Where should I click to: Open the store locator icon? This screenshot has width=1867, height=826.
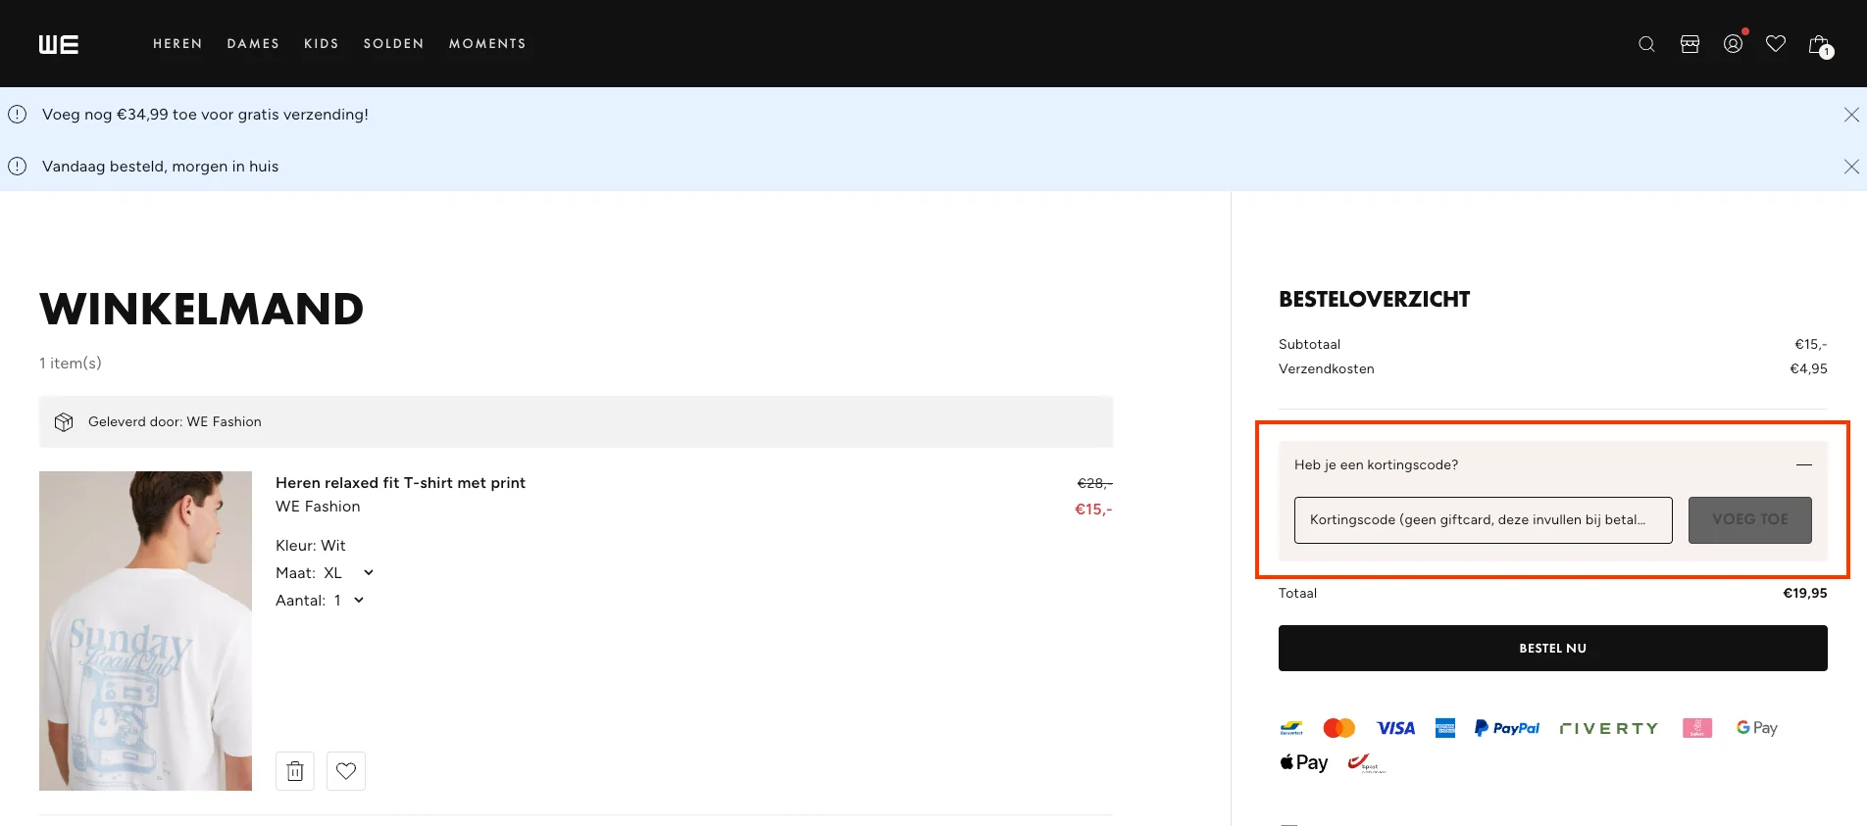(x=1690, y=44)
